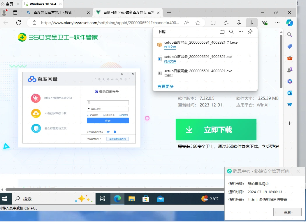Screen dimensions: 306x222
Task: Uncheck the 自动登录 checkbox
Action: coord(104,115)
